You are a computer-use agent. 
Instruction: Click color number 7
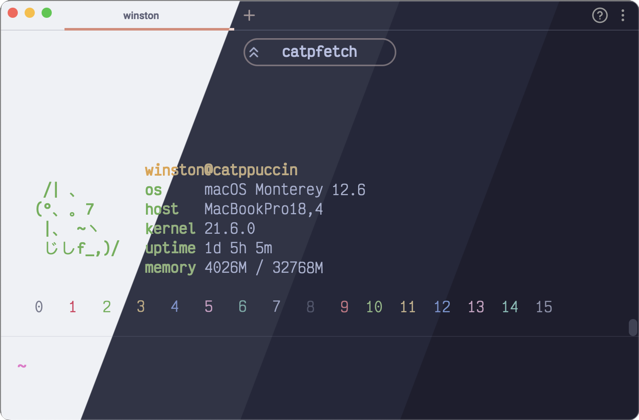(276, 307)
